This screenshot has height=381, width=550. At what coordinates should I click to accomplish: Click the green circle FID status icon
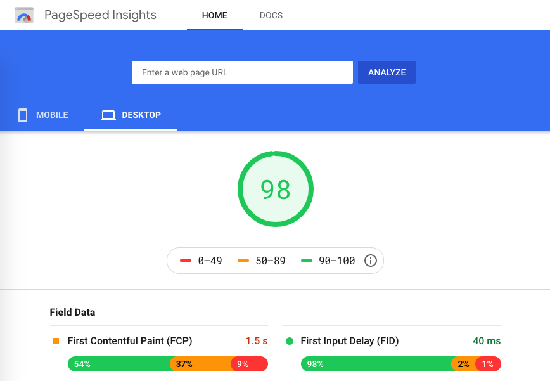click(290, 341)
